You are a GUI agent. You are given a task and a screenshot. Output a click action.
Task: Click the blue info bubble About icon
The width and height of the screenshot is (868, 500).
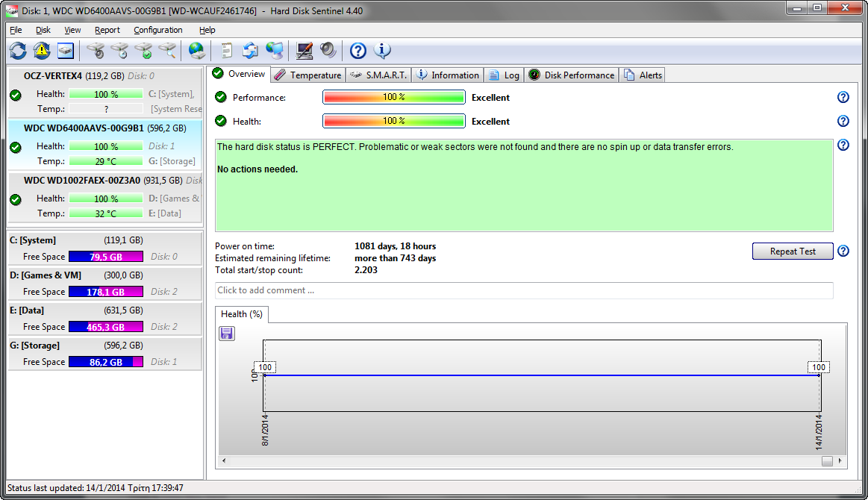[x=382, y=51]
